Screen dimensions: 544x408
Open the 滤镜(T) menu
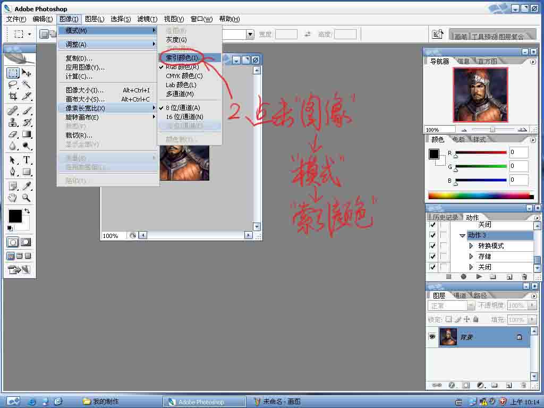147,19
